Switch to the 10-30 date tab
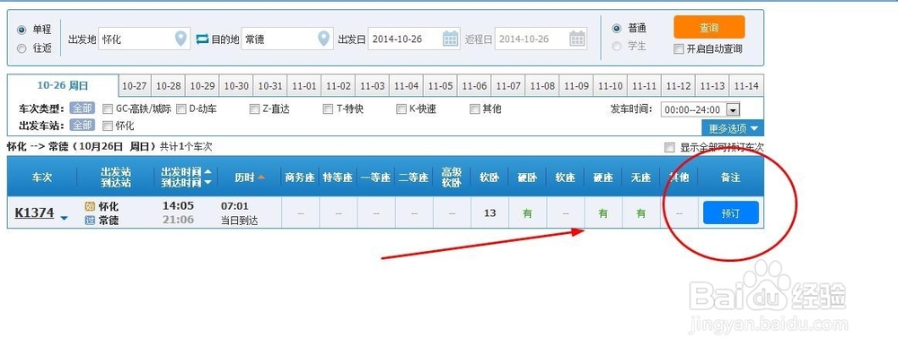898x355 pixels. point(236,86)
